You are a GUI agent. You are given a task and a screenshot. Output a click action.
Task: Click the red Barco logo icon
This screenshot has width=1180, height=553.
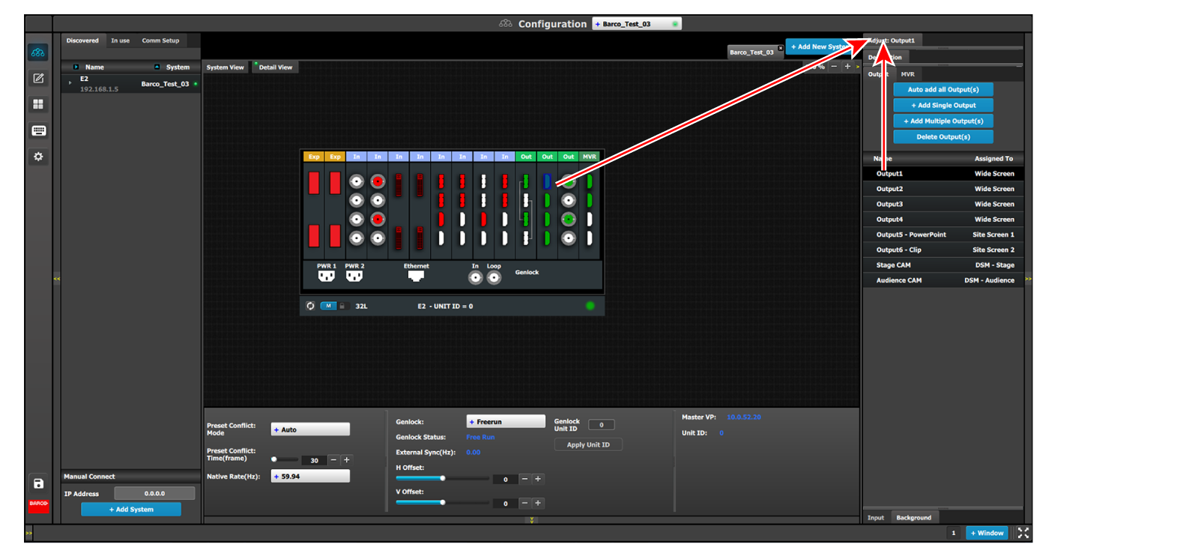click(39, 505)
